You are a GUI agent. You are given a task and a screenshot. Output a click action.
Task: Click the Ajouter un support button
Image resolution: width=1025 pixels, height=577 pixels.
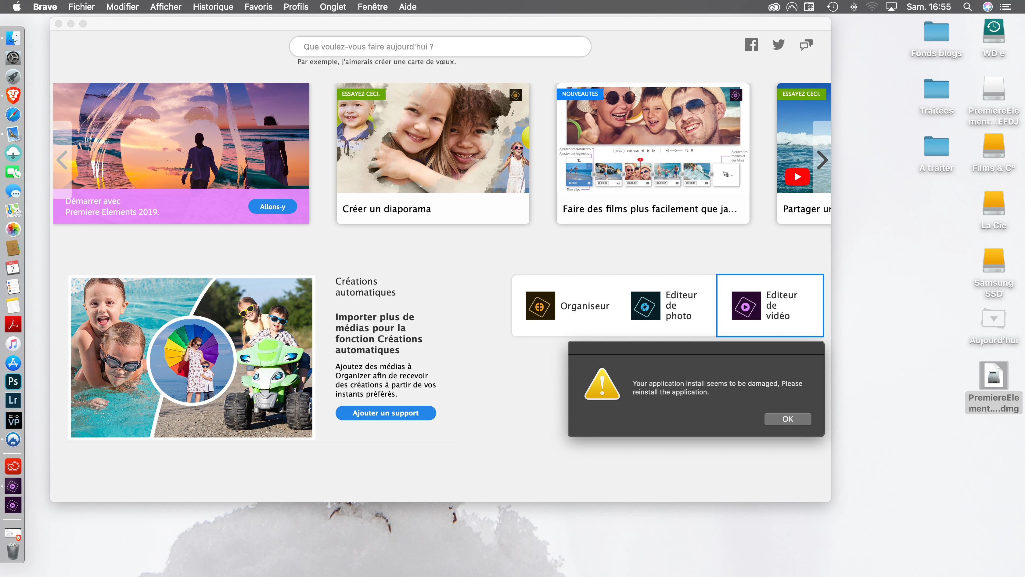click(x=385, y=413)
